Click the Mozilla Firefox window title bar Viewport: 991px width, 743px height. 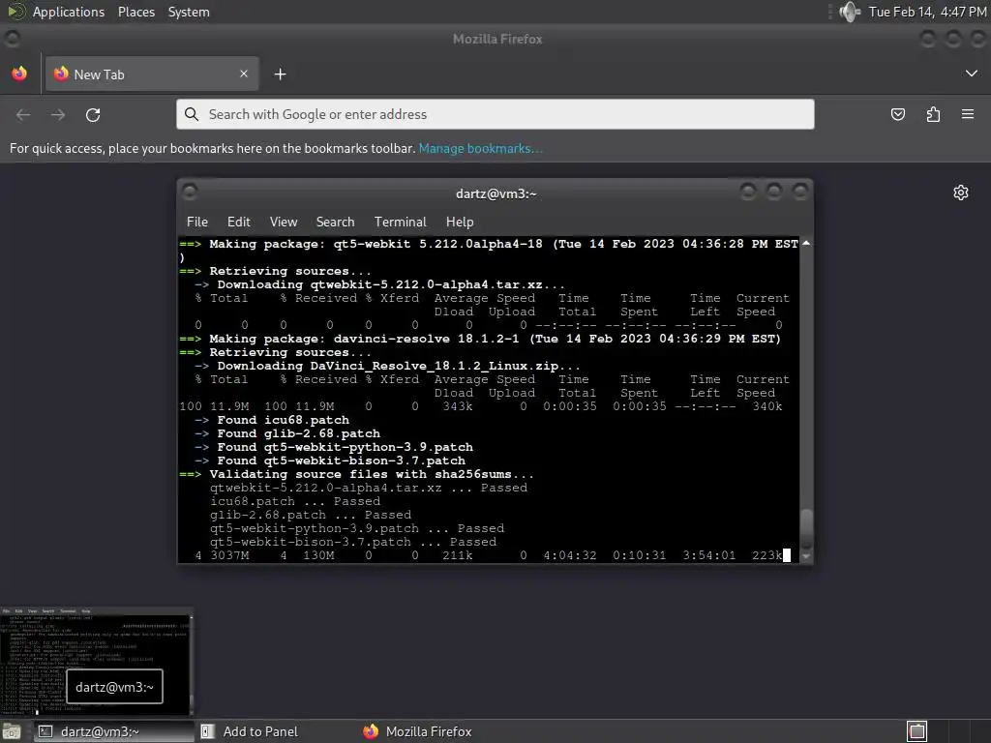[497, 39]
